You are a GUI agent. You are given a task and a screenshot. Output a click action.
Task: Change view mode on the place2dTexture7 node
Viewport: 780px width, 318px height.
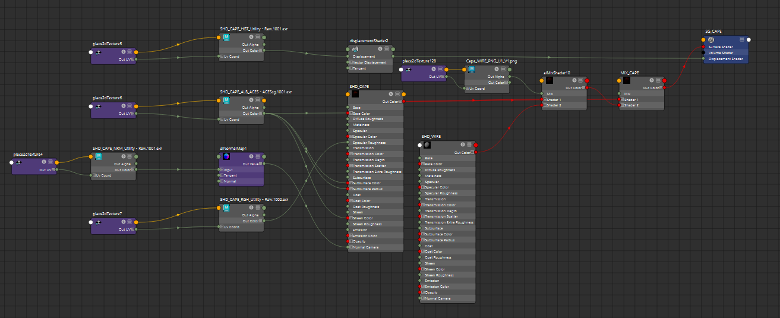[128, 222]
